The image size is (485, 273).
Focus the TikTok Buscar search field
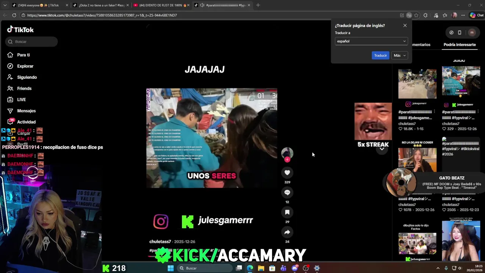coord(32,42)
